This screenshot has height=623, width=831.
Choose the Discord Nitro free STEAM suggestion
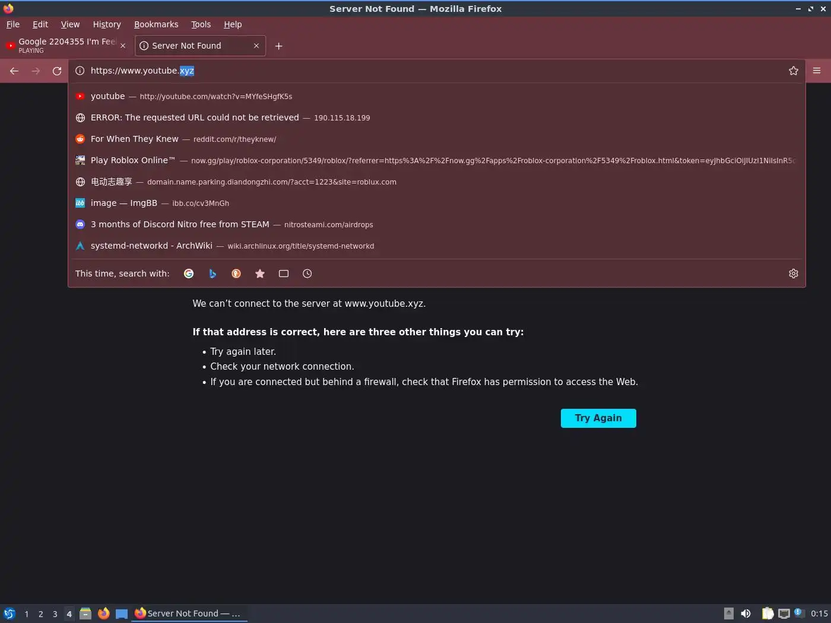pos(436,224)
